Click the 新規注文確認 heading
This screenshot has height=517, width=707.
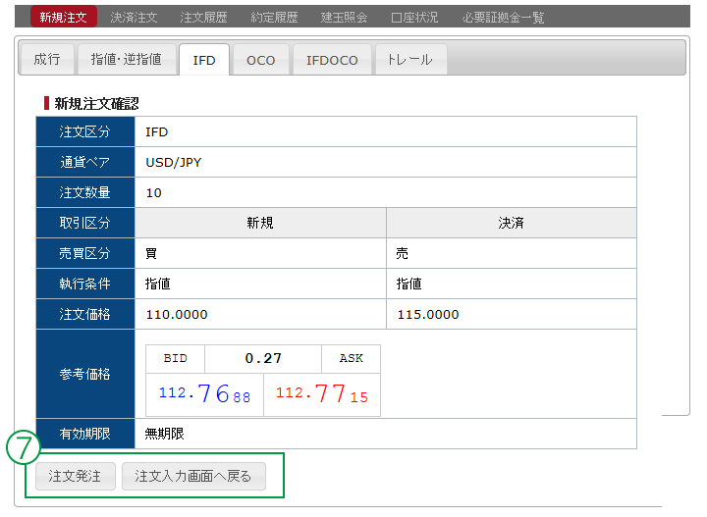(x=96, y=104)
